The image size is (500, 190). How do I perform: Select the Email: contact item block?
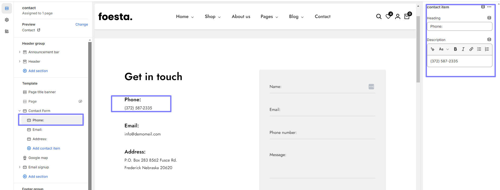pos(37,129)
